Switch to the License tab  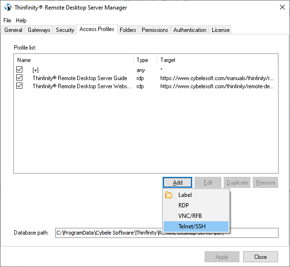coord(220,30)
